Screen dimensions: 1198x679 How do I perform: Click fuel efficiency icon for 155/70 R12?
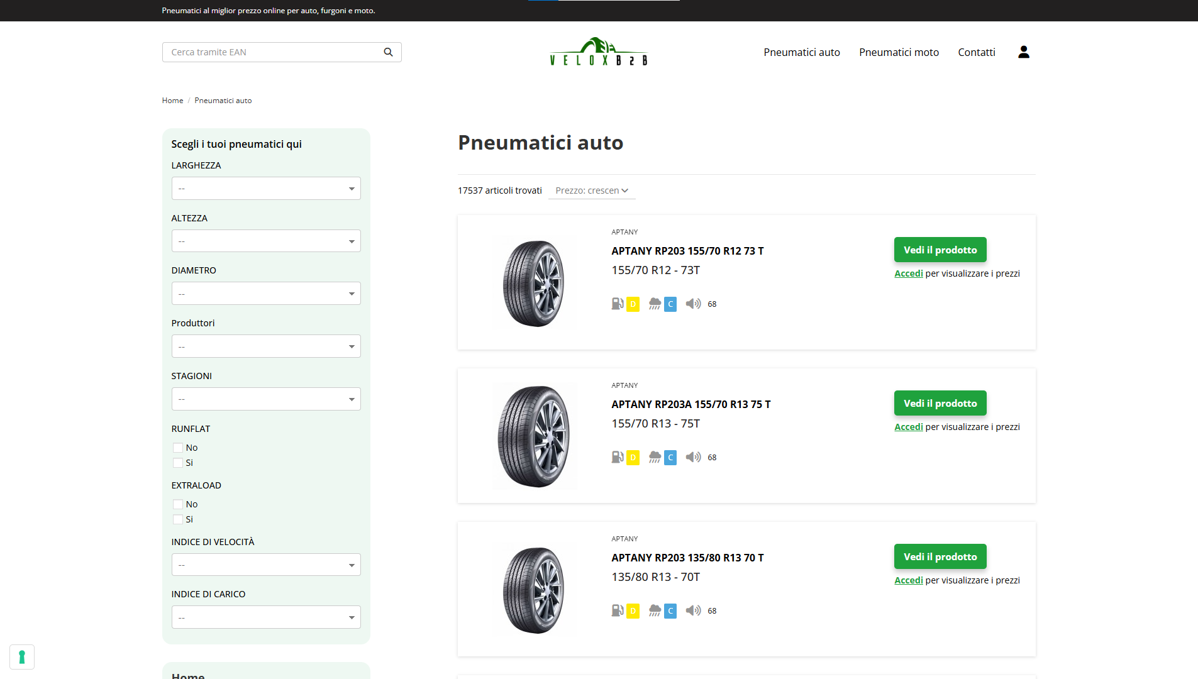[x=618, y=304]
